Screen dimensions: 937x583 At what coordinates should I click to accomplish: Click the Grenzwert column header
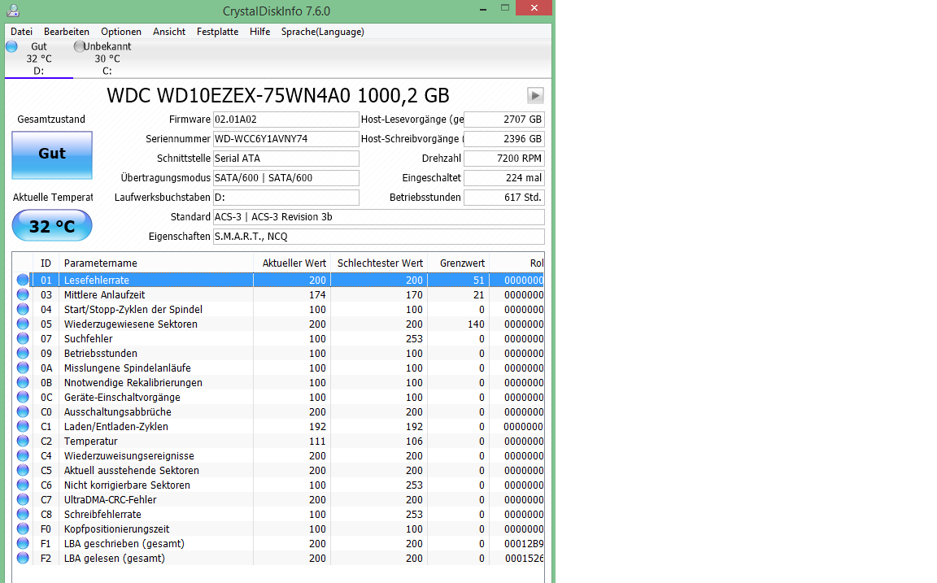coord(459,263)
